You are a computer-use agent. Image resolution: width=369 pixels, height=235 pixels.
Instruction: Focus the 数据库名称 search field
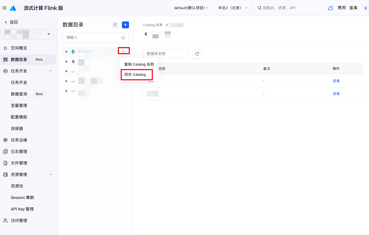(x=166, y=54)
